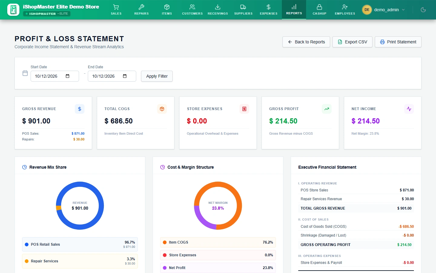
Task: Click the purple Net Profit legend dot
Action: [165, 268]
